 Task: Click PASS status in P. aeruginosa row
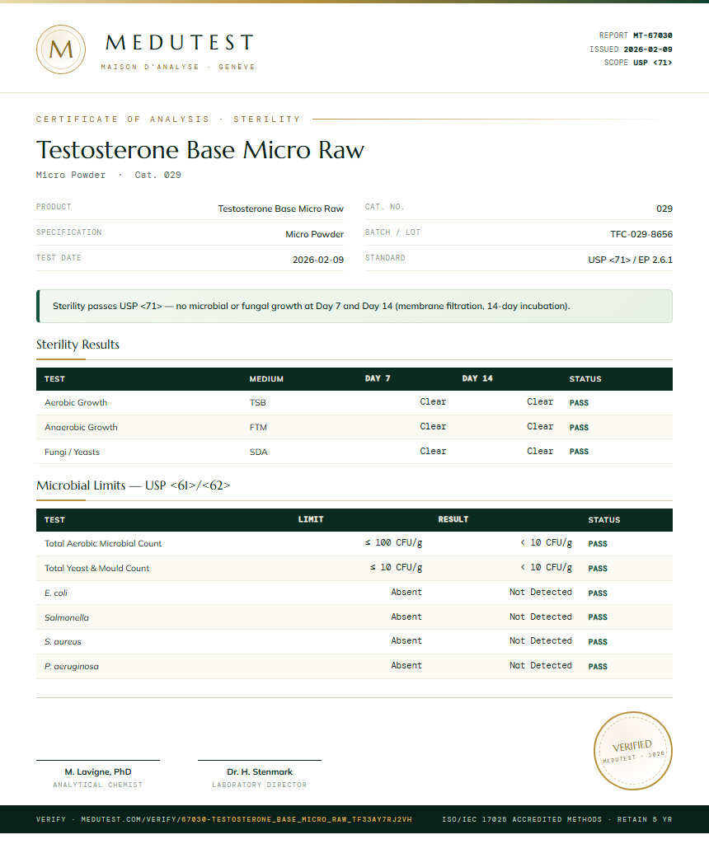pos(598,667)
